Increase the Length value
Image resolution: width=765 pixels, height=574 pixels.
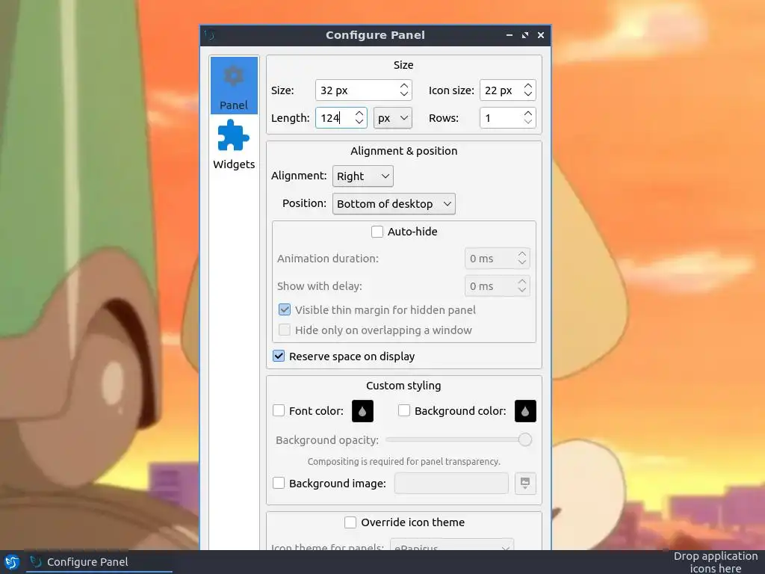[x=359, y=114]
